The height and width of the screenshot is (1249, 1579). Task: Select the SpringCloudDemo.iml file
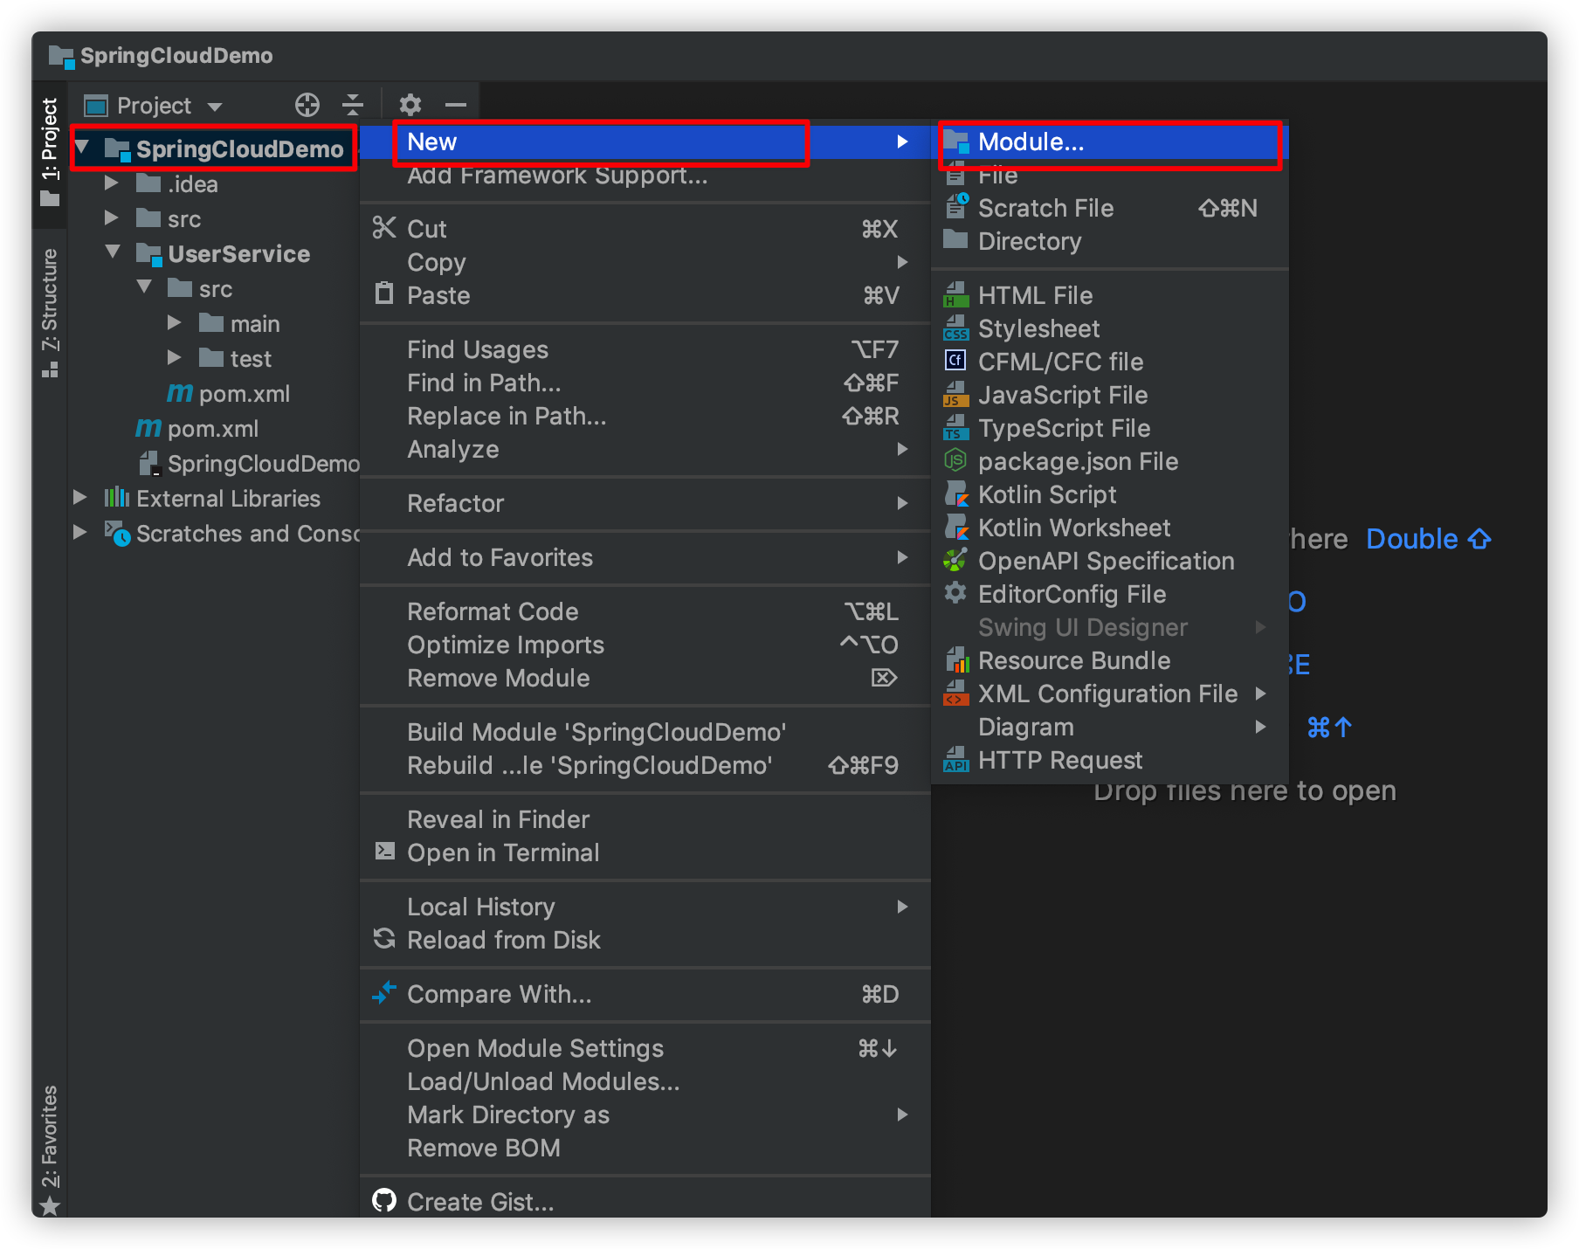click(250, 463)
